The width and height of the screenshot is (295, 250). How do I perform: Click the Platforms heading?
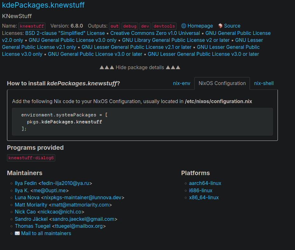(x=196, y=173)
